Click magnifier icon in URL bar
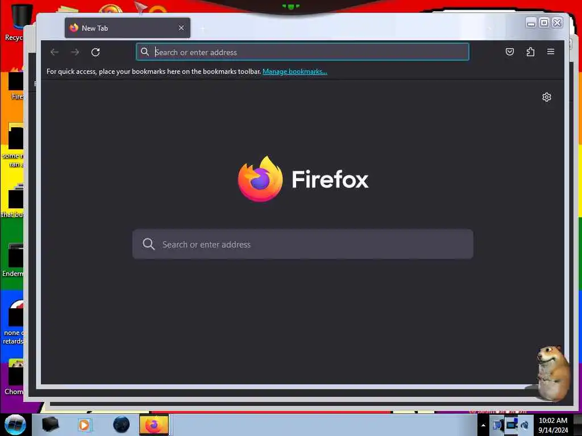 145,52
